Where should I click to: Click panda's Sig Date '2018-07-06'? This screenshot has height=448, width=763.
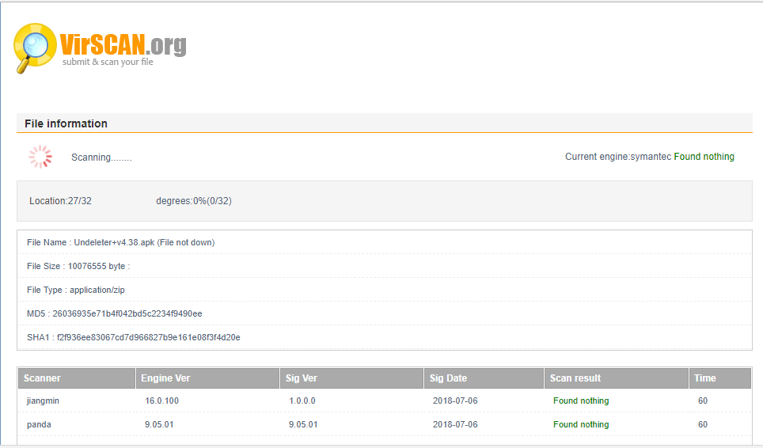click(x=455, y=425)
